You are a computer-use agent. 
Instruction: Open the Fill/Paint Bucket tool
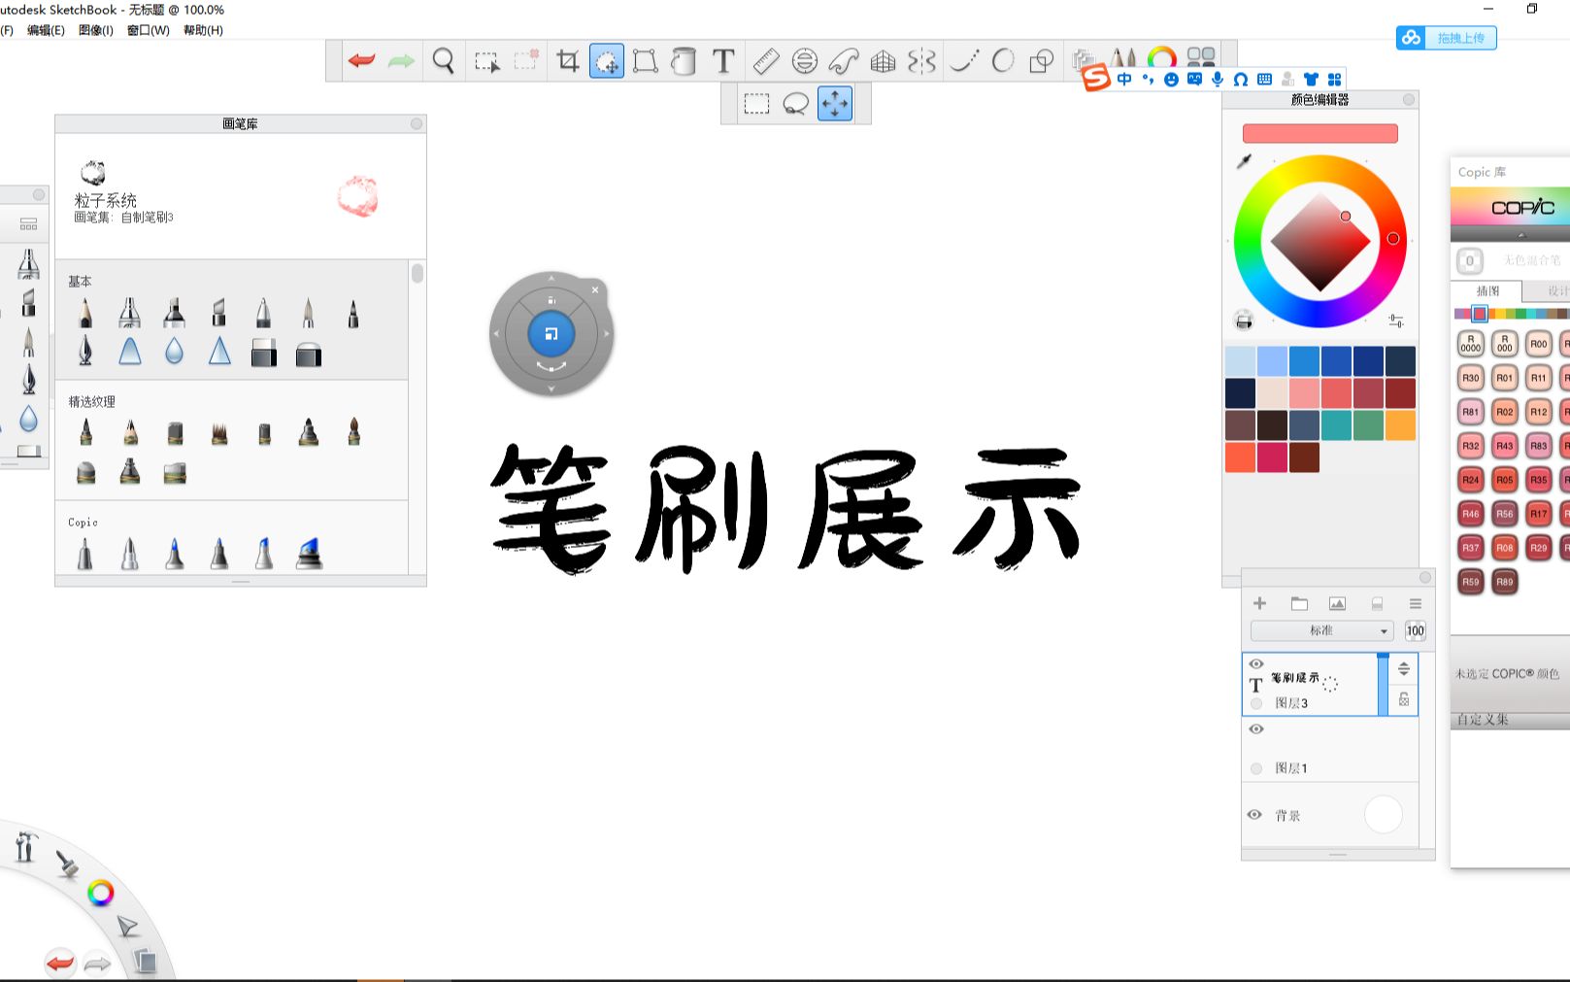pyautogui.click(x=685, y=60)
